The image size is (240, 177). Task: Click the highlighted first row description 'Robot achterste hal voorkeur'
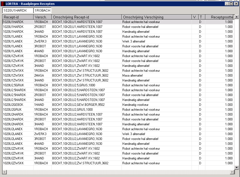click(x=157, y=22)
